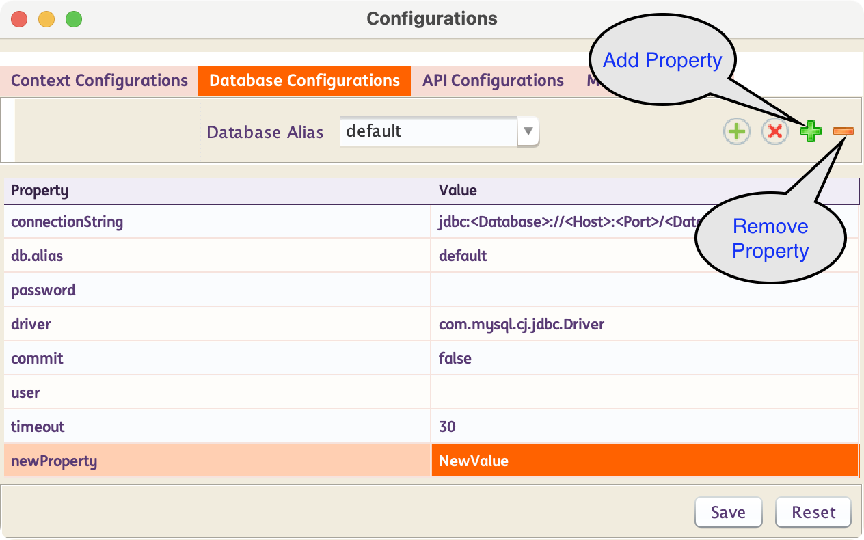Select the NewValue cell
Screen dimensions: 864x540
pyautogui.click(x=644, y=461)
